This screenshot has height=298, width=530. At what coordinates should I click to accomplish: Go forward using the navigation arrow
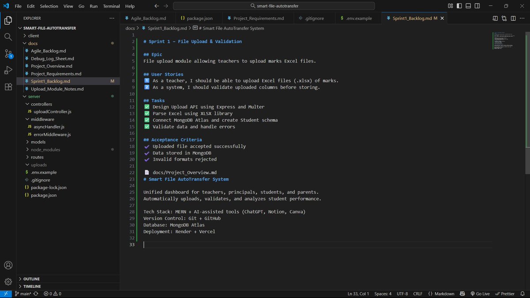point(166,6)
